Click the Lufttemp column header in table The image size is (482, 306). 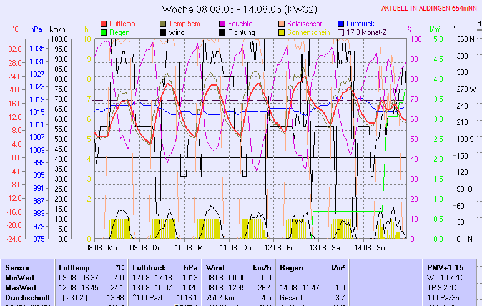pyautogui.click(x=72, y=267)
